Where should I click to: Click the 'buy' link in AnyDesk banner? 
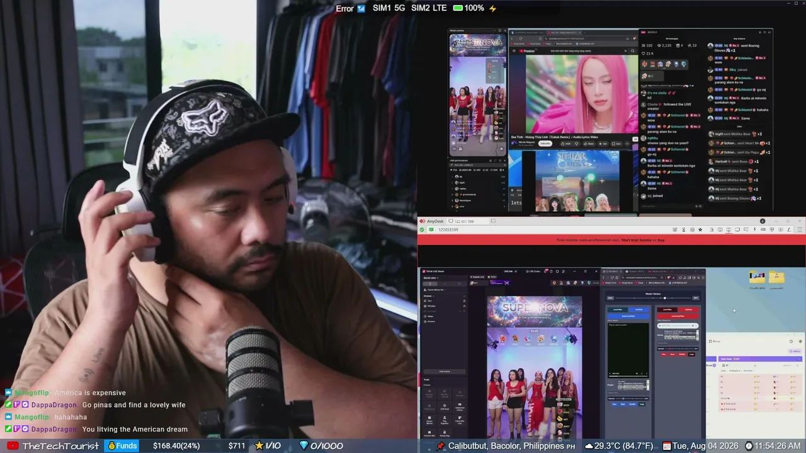pyautogui.click(x=661, y=240)
